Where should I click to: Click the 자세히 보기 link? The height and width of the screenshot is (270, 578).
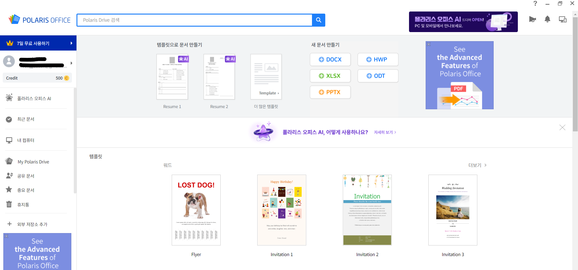[385, 132]
